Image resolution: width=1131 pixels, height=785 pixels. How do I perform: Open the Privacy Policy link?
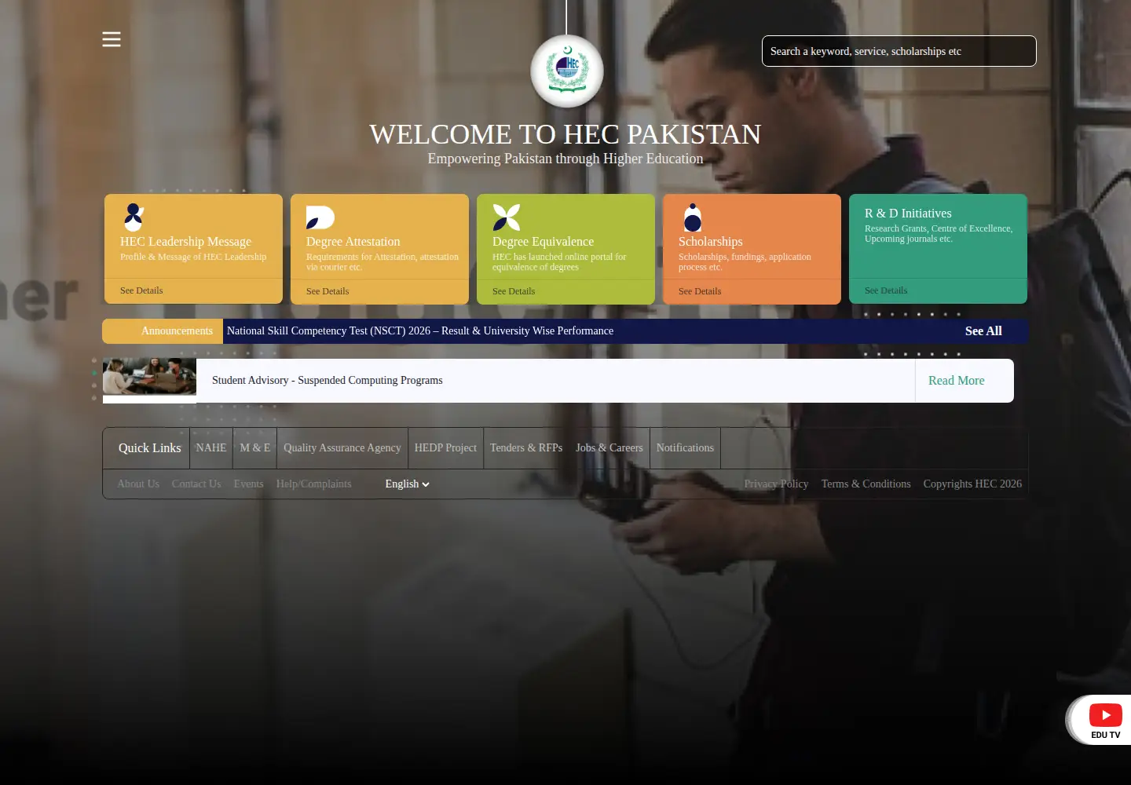point(776,484)
